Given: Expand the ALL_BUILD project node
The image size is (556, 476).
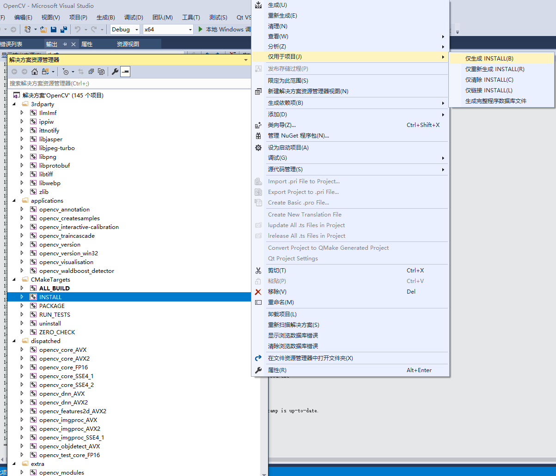Looking at the screenshot, I should click(x=22, y=289).
